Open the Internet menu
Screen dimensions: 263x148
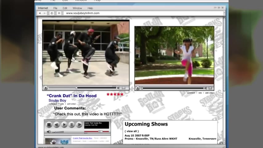pyautogui.click(x=43, y=8)
